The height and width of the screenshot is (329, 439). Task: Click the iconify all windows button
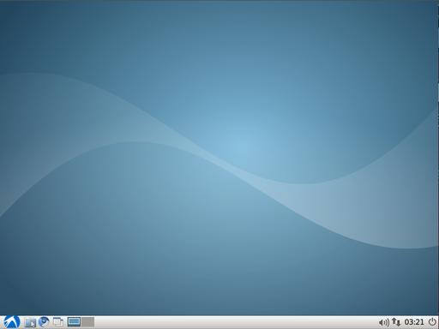[x=58, y=322]
